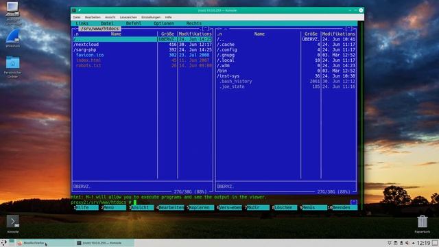Open the Befehl menu in Midnight Commander

click(134, 23)
